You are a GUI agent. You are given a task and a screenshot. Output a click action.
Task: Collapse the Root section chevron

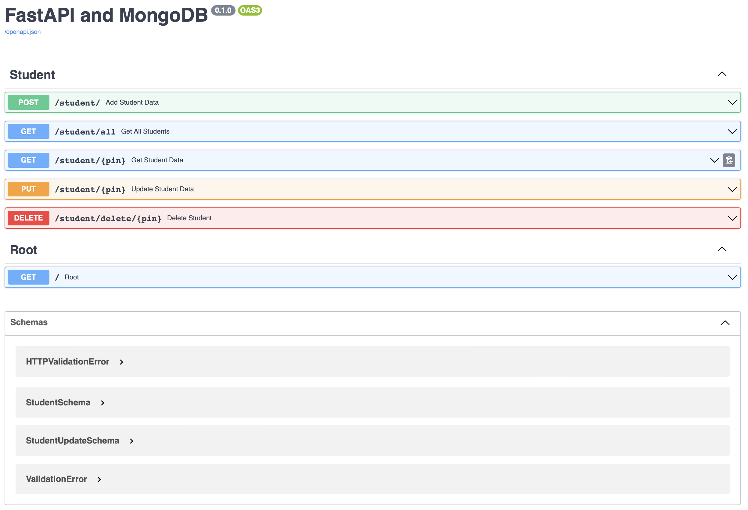[722, 249]
